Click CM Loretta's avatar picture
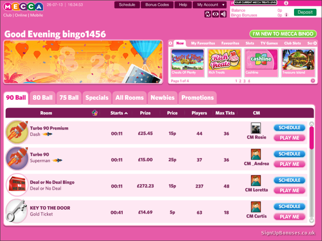 tap(256, 181)
